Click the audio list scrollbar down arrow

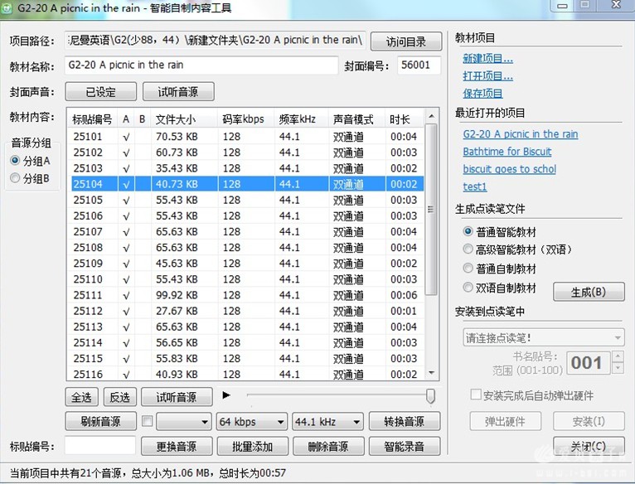click(x=430, y=376)
